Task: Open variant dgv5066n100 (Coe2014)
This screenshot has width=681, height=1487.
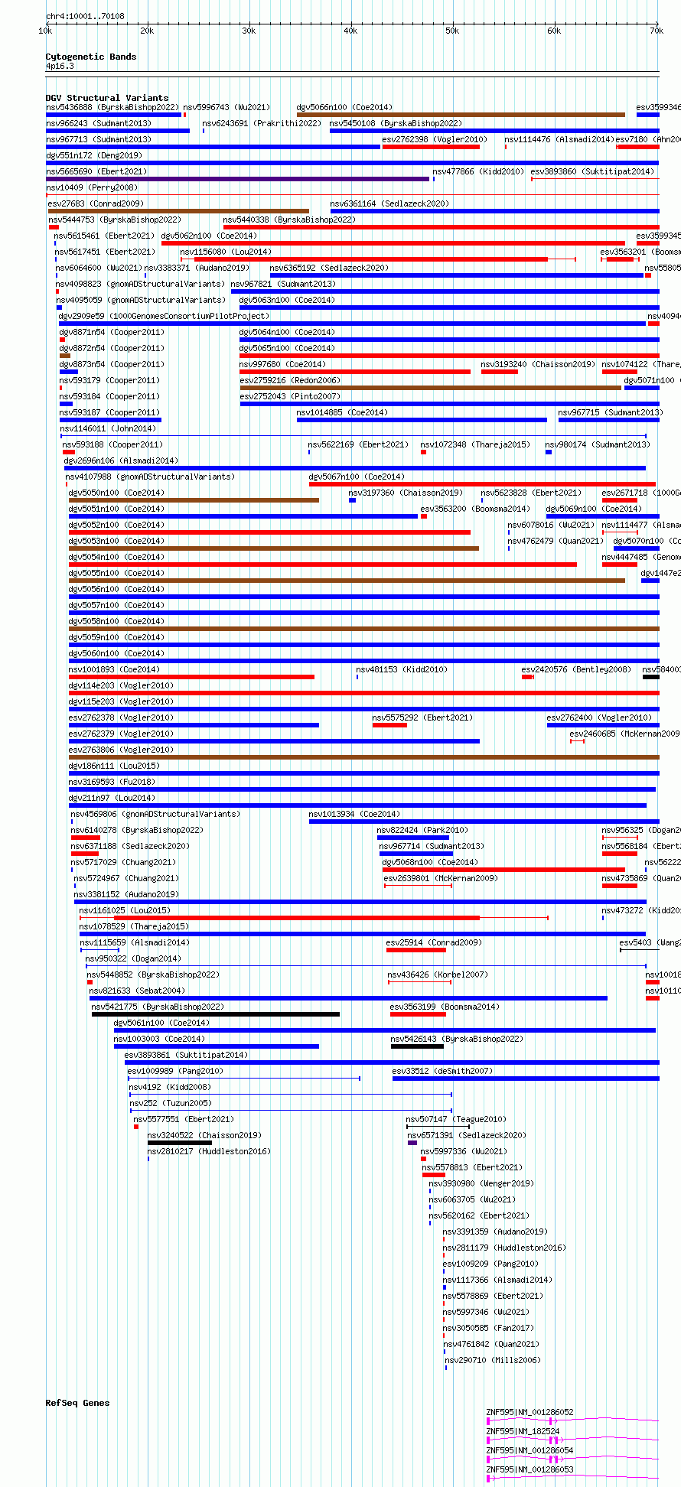Action: 344,107
